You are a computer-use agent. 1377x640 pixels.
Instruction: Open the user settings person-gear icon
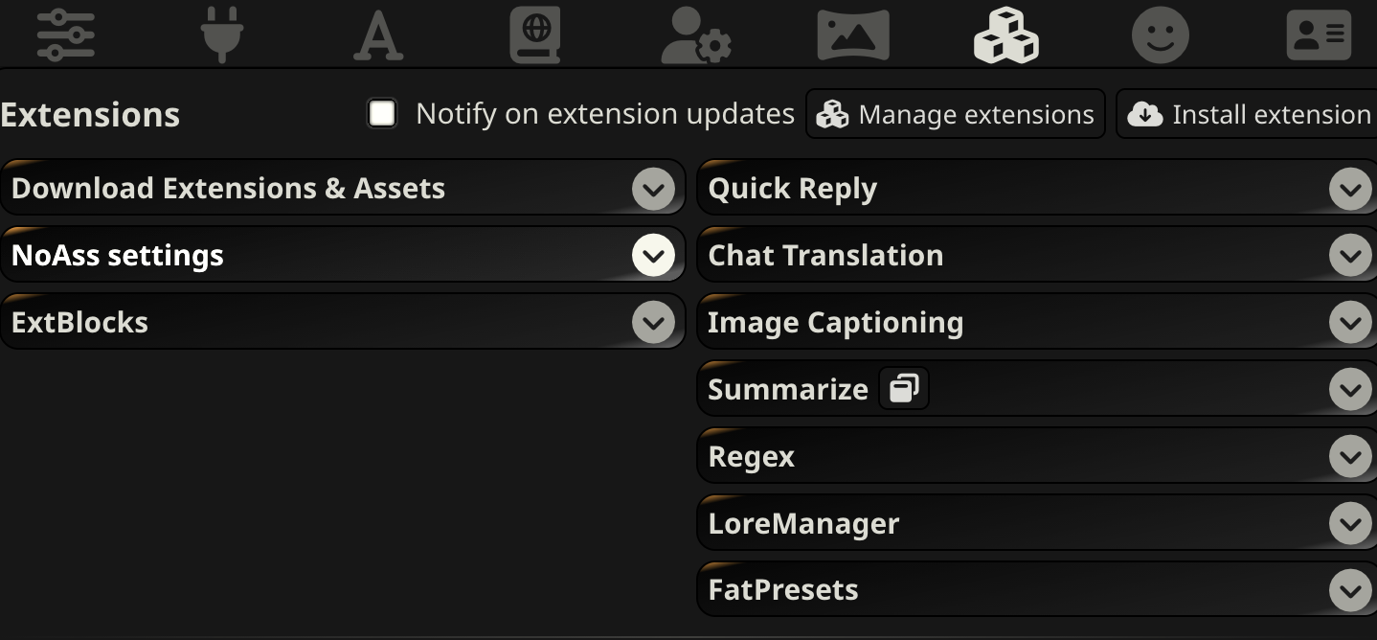point(696,35)
